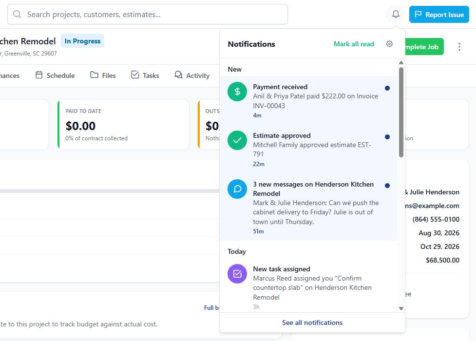Click the PAID TO DATE card label
This screenshot has height=341, width=476.
click(83, 111)
